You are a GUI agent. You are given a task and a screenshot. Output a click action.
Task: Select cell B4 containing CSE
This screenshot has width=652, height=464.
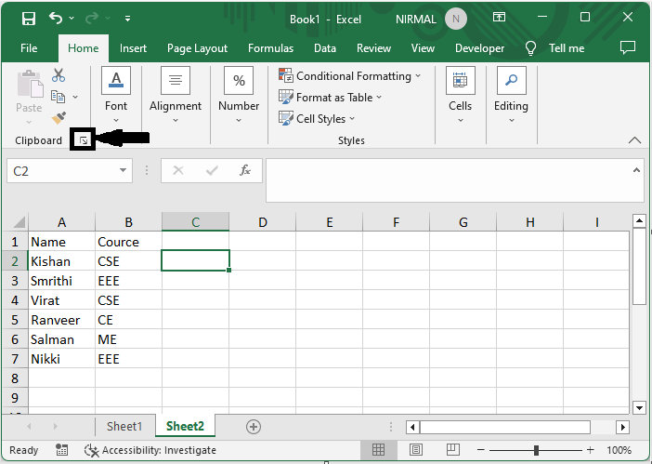coord(128,300)
